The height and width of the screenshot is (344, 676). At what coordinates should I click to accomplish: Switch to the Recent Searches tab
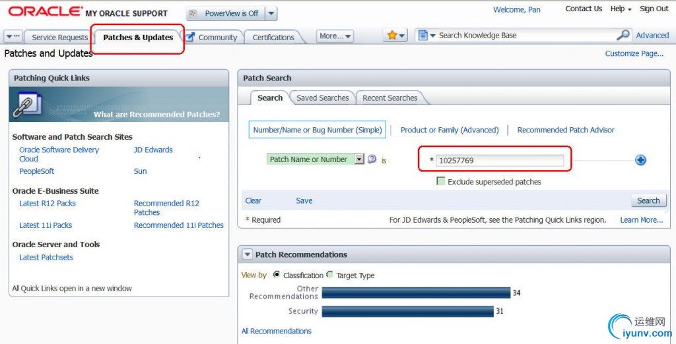[389, 98]
